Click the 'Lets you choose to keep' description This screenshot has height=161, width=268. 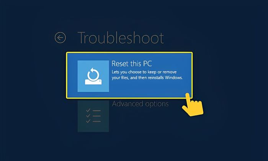tap(144, 72)
